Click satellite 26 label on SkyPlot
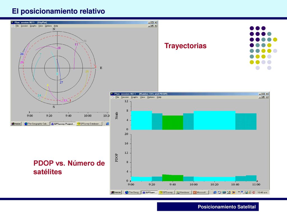Viewport: 287px width, 215px height. 22,54
